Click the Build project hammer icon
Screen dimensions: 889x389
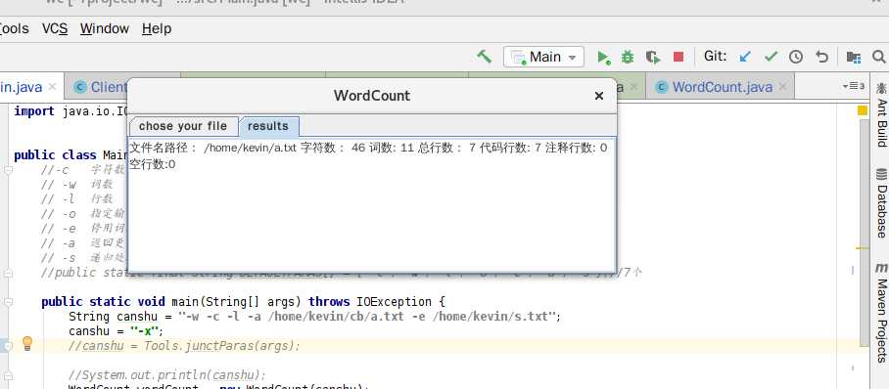click(485, 56)
